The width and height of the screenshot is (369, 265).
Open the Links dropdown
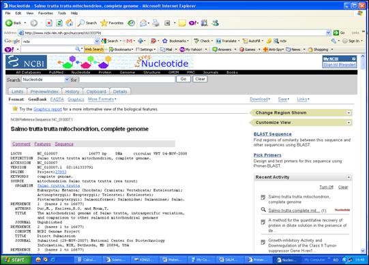pyautogui.click(x=303, y=99)
